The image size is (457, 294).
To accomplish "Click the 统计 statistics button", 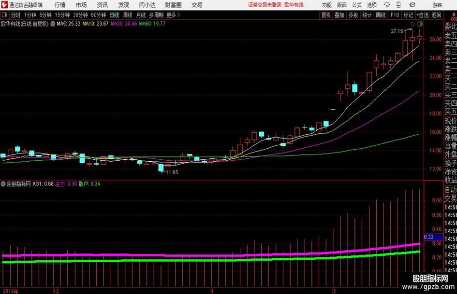I will [x=367, y=15].
